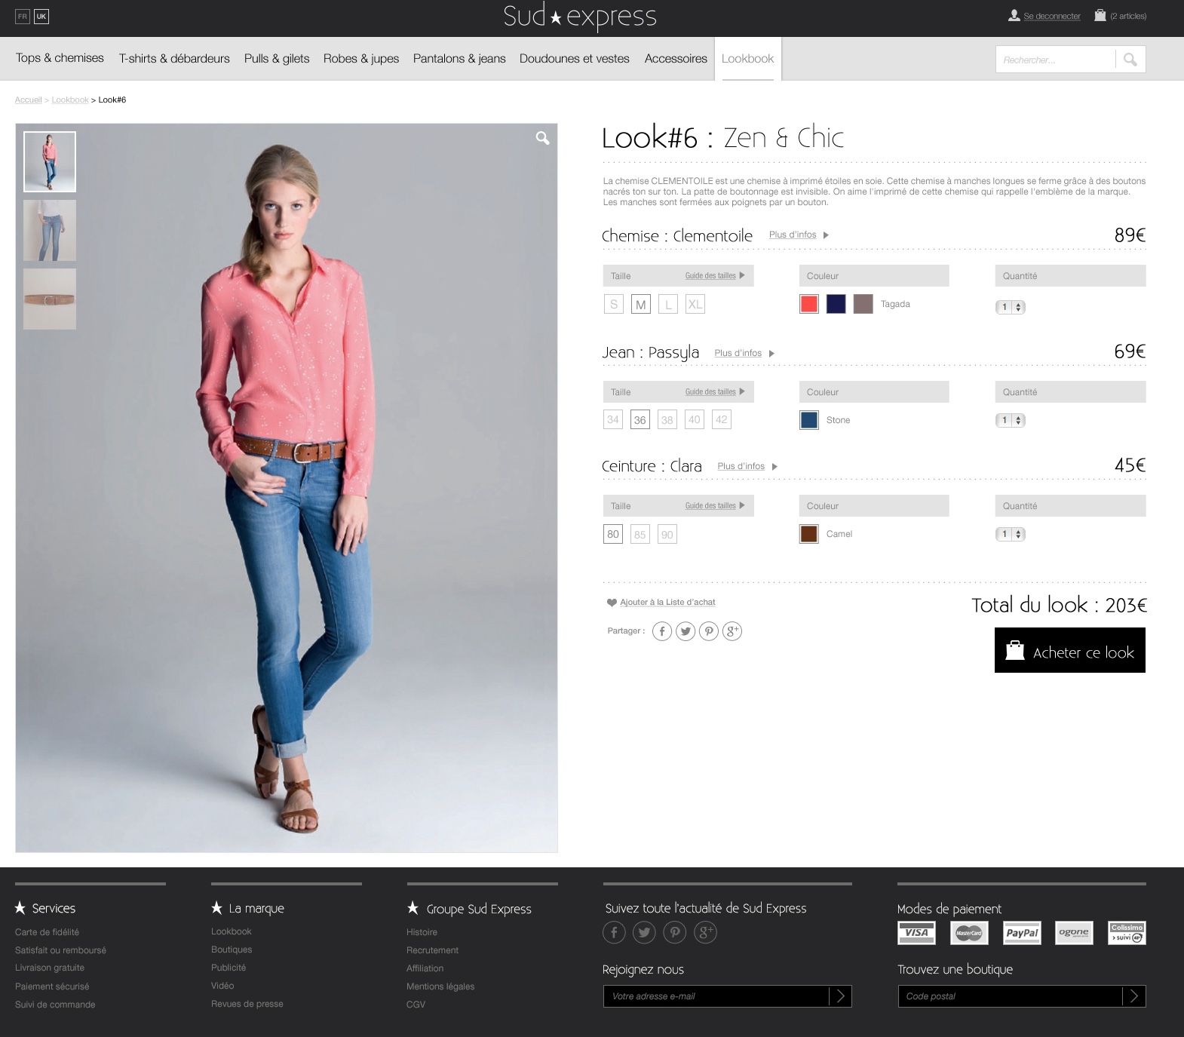Click the Ogone payment logo
This screenshot has width=1184, height=1037.
1074,933
